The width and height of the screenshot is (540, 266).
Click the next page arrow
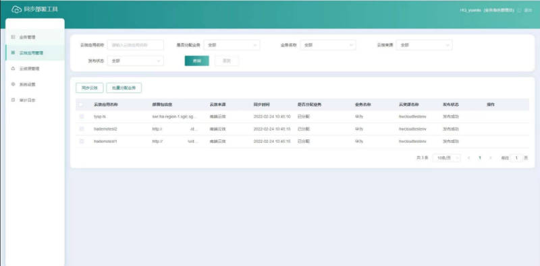(x=491, y=158)
